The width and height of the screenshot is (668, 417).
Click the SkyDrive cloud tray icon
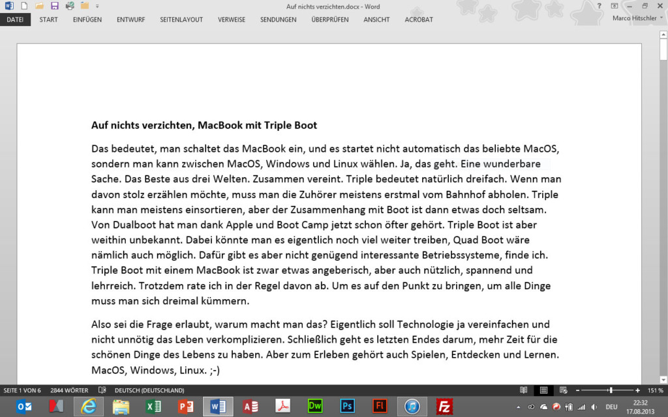coord(543,407)
